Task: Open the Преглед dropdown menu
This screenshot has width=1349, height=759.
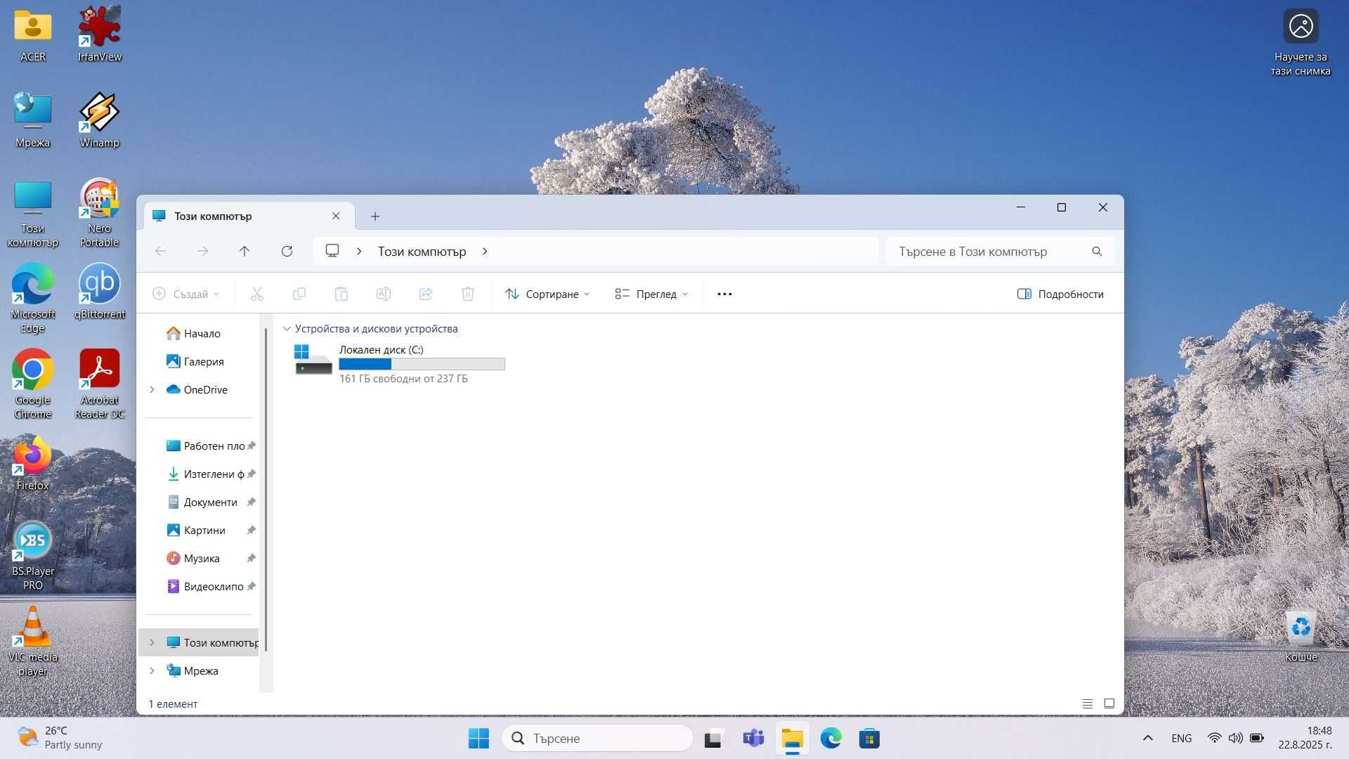Action: (x=651, y=294)
